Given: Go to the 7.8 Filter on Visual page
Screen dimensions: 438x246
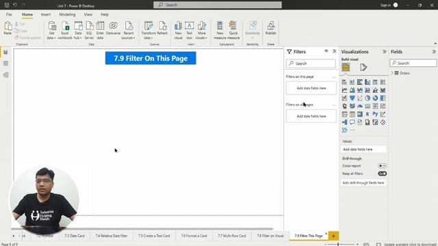Looking at the screenshot, I should click(x=270, y=236).
